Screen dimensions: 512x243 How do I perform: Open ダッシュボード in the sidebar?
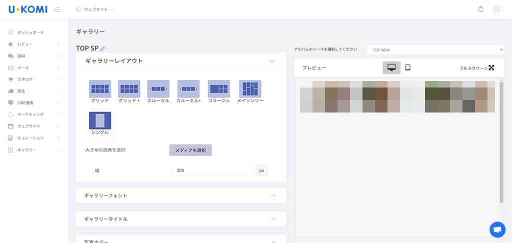[x=30, y=32]
